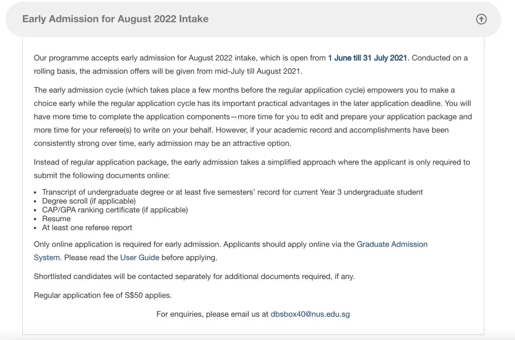Viewport: 515px width, 340px height.
Task: Click the "Regular application fee of S$50 applies" line
Action: [103, 295]
